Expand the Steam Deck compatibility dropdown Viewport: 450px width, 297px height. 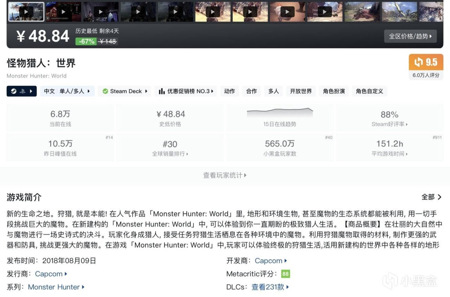[124, 91]
